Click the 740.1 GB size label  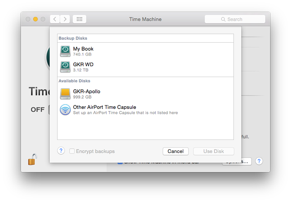pos(82,54)
